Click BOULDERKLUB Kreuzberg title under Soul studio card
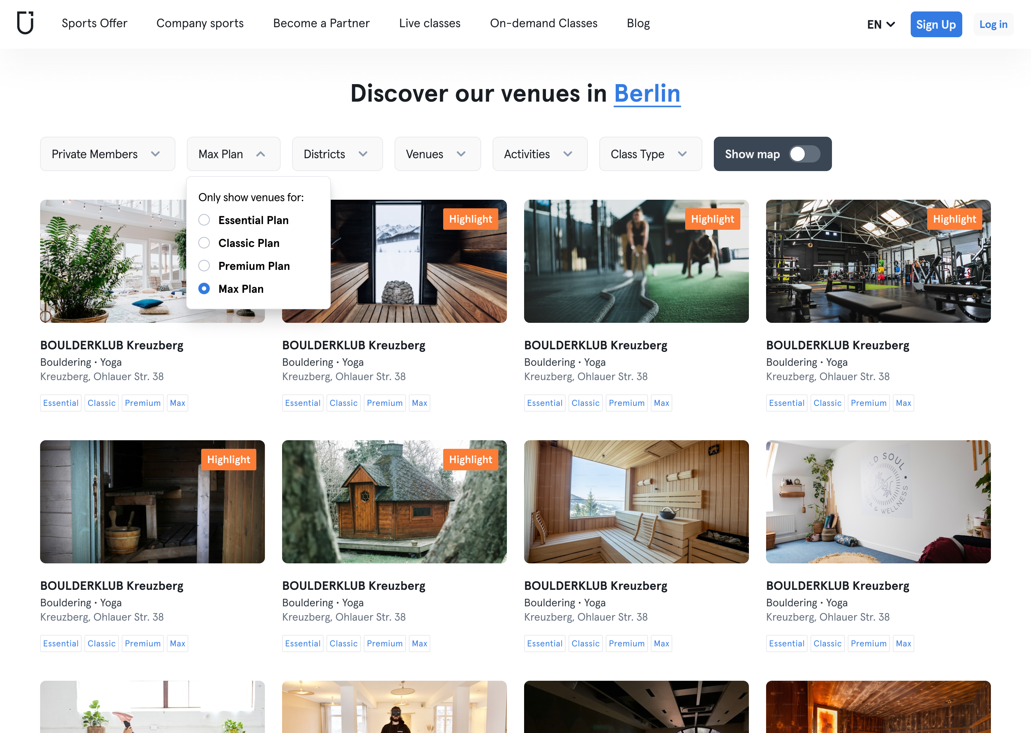Screen dimensions: 1031x733 (x=837, y=586)
